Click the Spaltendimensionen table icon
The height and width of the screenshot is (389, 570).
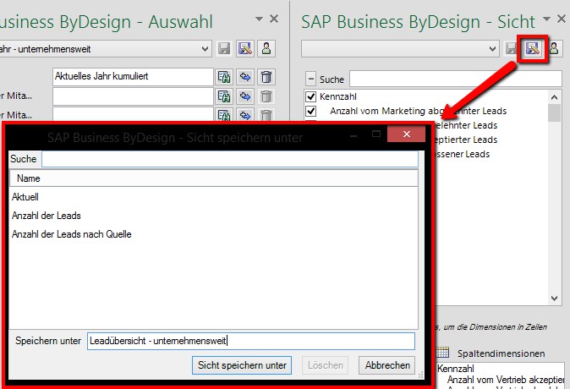[x=441, y=353]
